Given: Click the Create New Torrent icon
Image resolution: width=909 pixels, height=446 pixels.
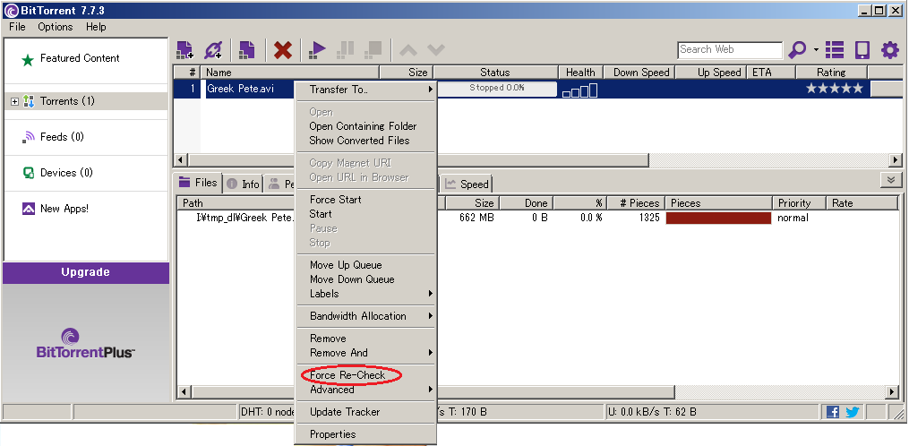Looking at the screenshot, I should coord(247,50).
